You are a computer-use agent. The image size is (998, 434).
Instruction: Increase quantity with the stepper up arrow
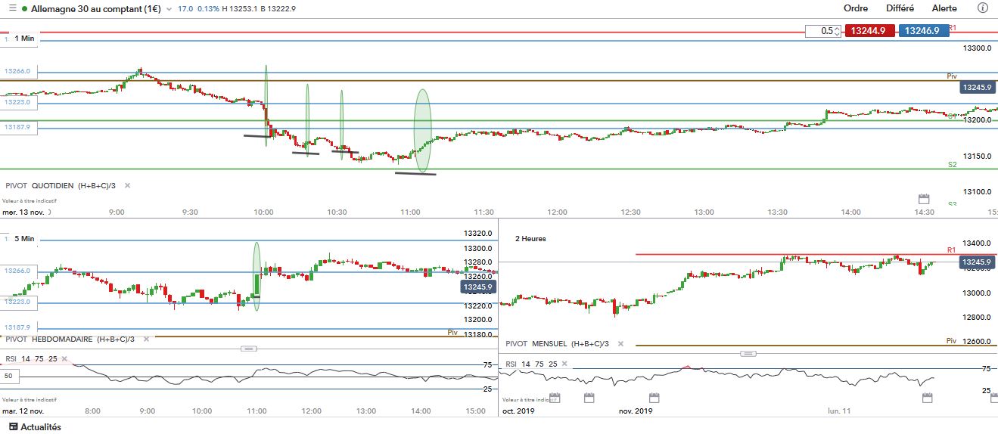838,29
